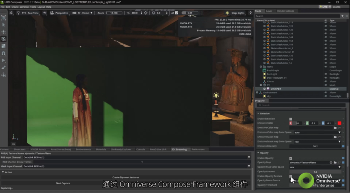Open the Materials tab
The image size is (350, 193).
click(101, 150)
